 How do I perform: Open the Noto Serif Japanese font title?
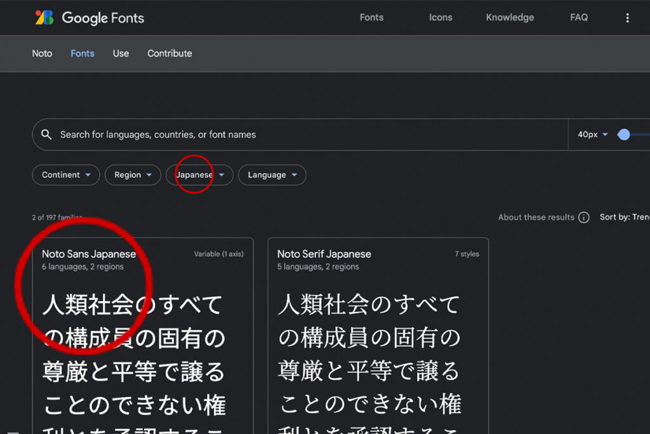tap(324, 254)
